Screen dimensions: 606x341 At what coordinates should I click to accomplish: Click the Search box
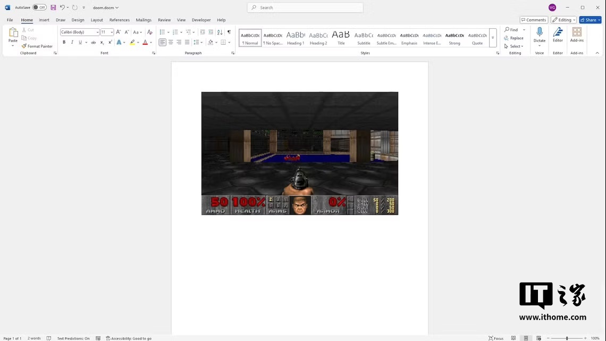point(305,7)
